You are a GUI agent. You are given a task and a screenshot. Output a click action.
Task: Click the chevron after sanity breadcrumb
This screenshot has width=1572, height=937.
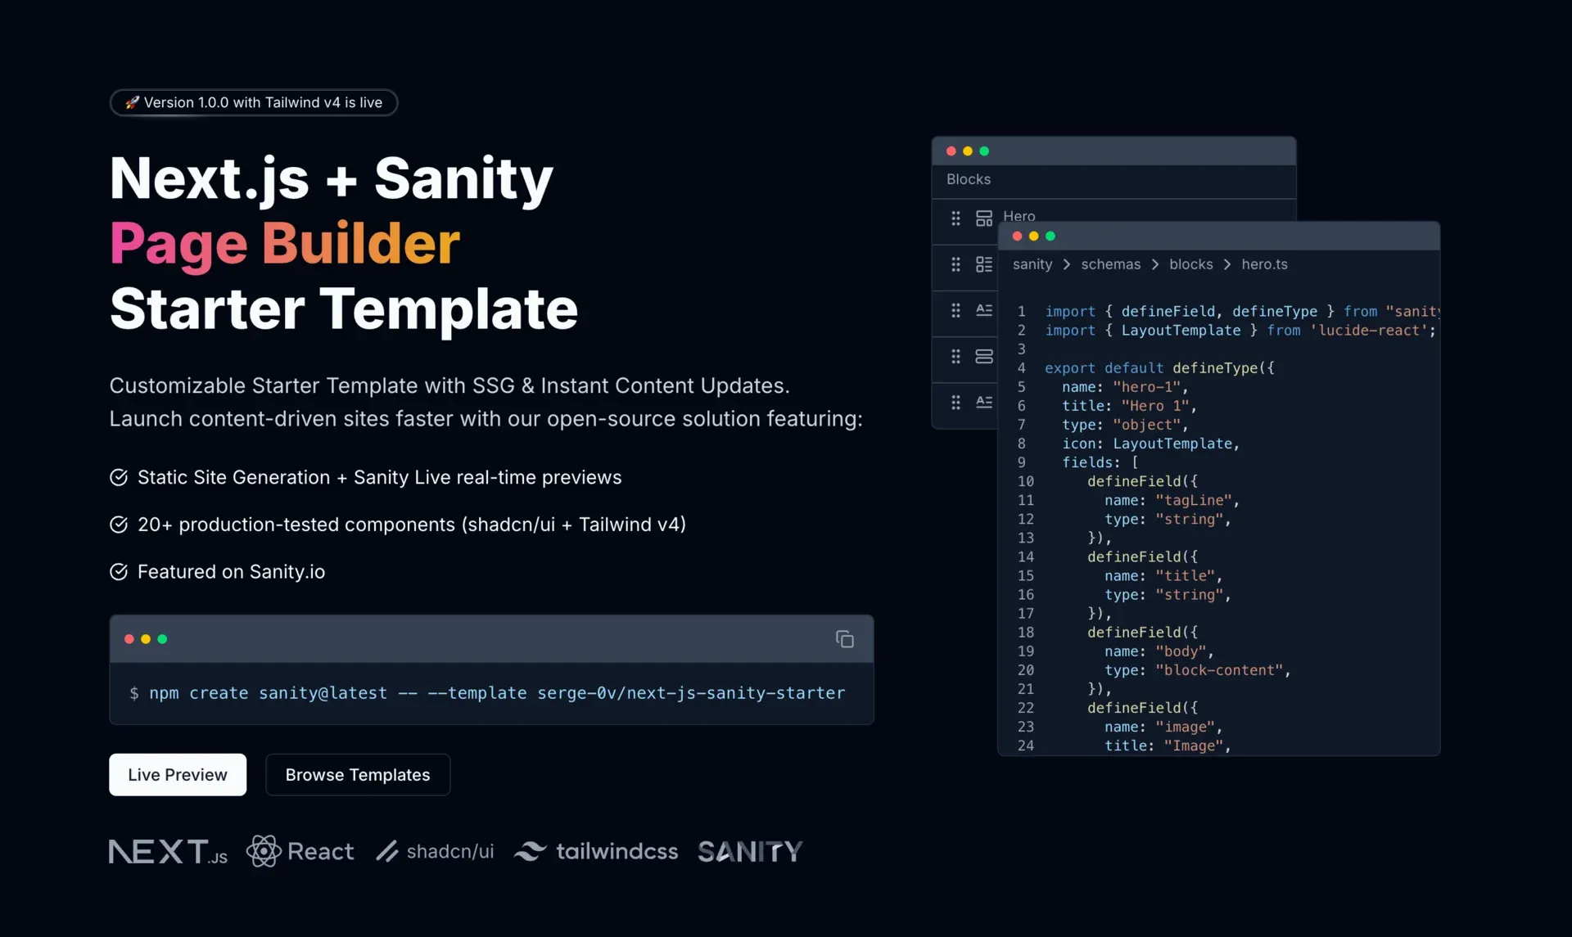[x=1067, y=264]
